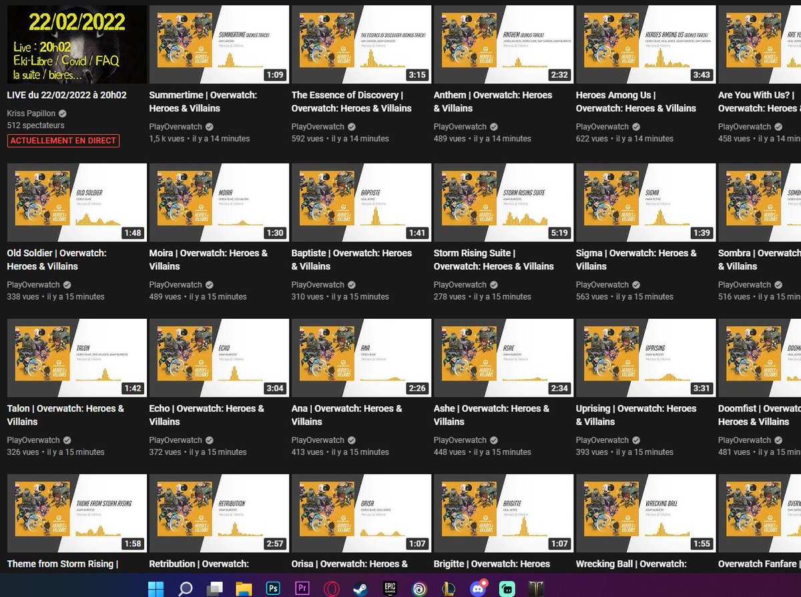
Task: Open the dark T-shaped game icon on taskbar
Action: tap(537, 588)
